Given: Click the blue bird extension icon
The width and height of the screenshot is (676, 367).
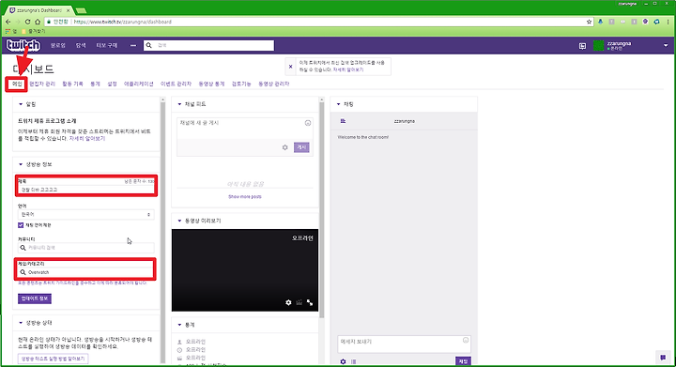Looking at the screenshot, I should pyautogui.click(x=600, y=22).
